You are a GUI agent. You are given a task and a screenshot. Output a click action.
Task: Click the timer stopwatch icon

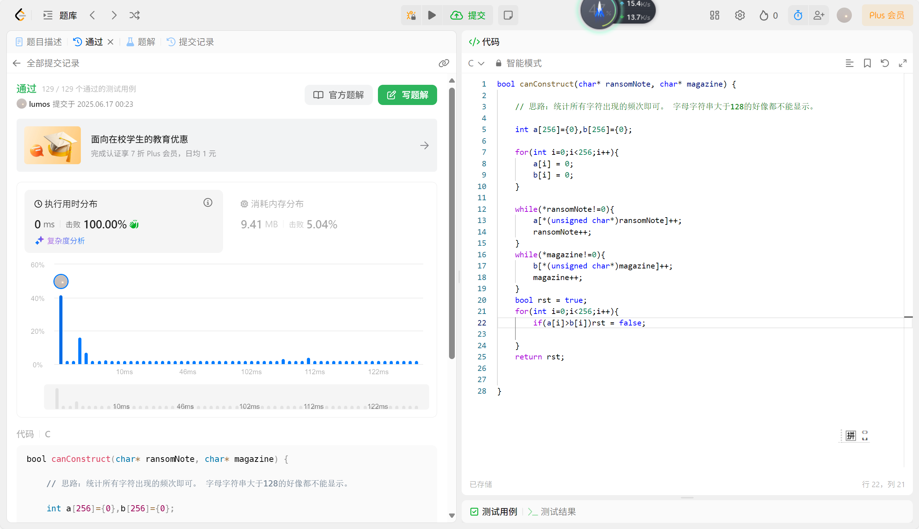[x=798, y=15]
